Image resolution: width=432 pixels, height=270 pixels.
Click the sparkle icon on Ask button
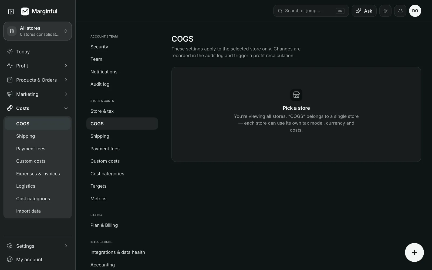pyautogui.click(x=359, y=11)
